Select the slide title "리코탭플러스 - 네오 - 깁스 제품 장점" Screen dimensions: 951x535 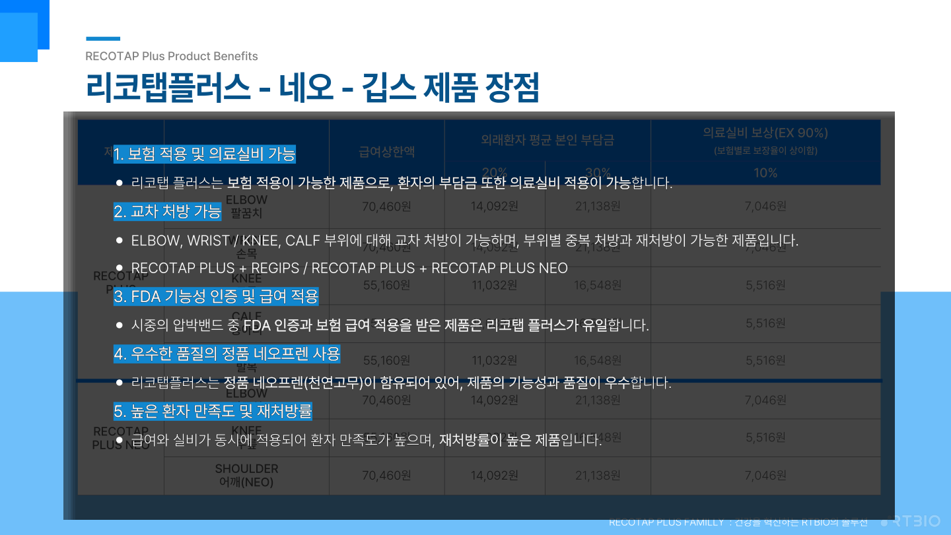pos(312,87)
